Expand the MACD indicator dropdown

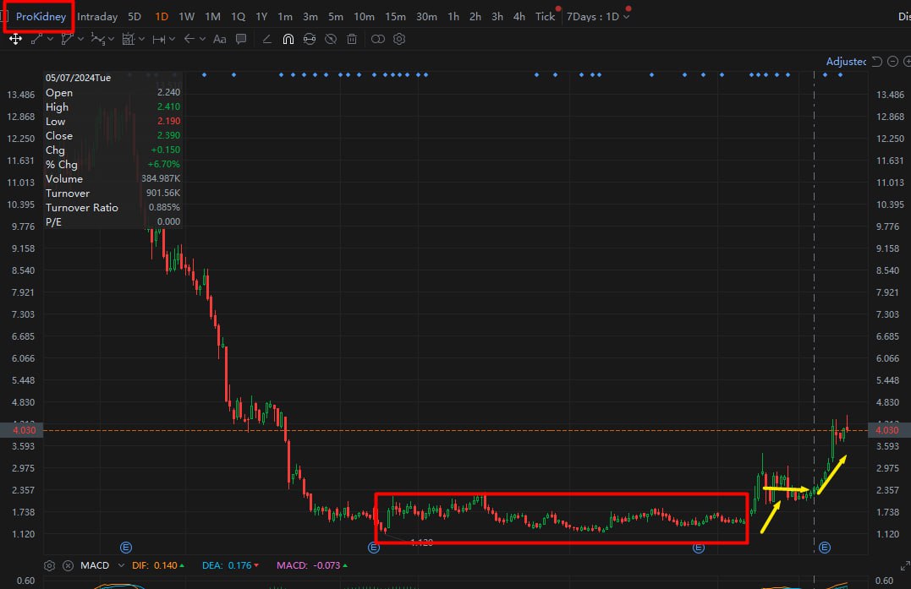click(121, 565)
